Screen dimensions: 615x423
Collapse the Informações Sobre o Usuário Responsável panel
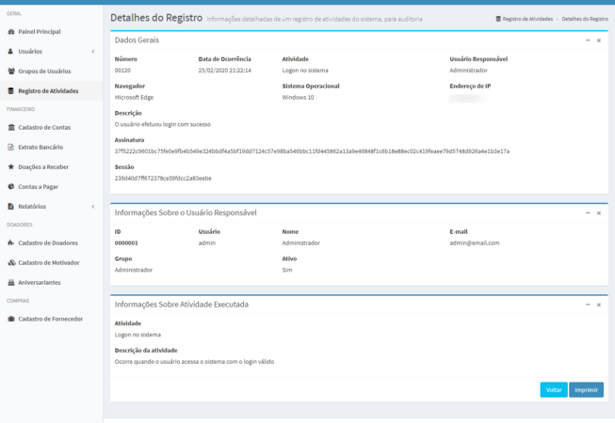[x=588, y=212]
